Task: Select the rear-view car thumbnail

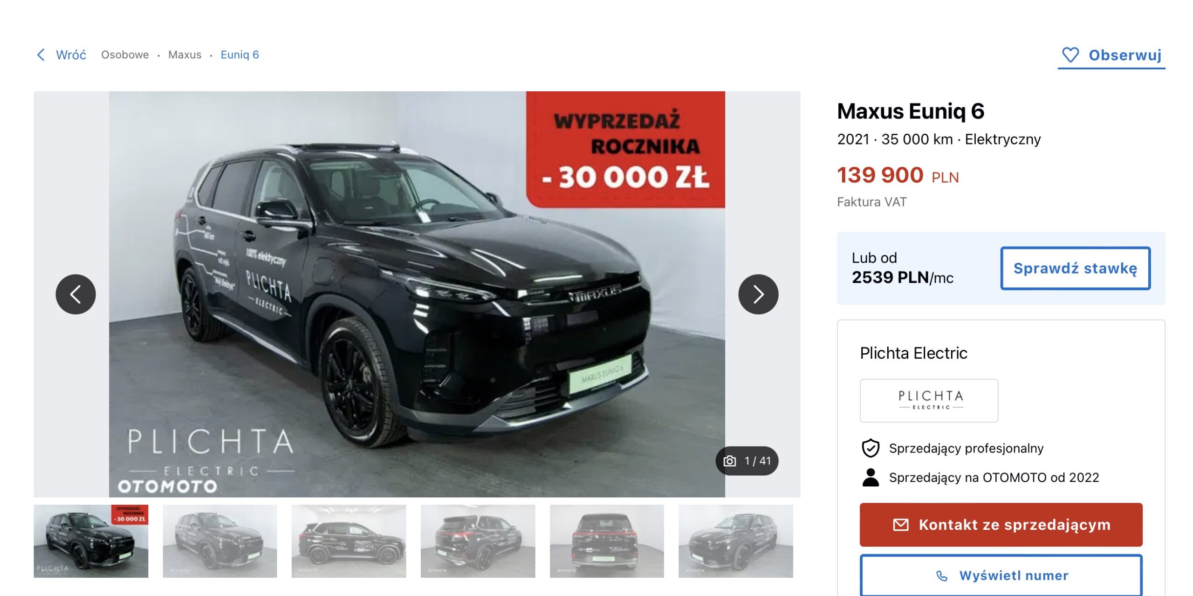Action: (x=607, y=541)
